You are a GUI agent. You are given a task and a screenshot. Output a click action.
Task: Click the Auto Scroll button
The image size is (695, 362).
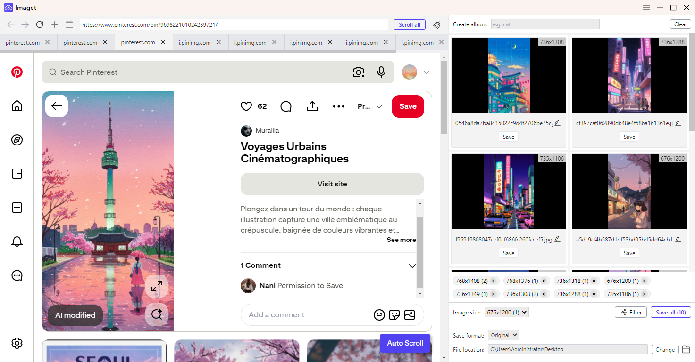point(405,343)
